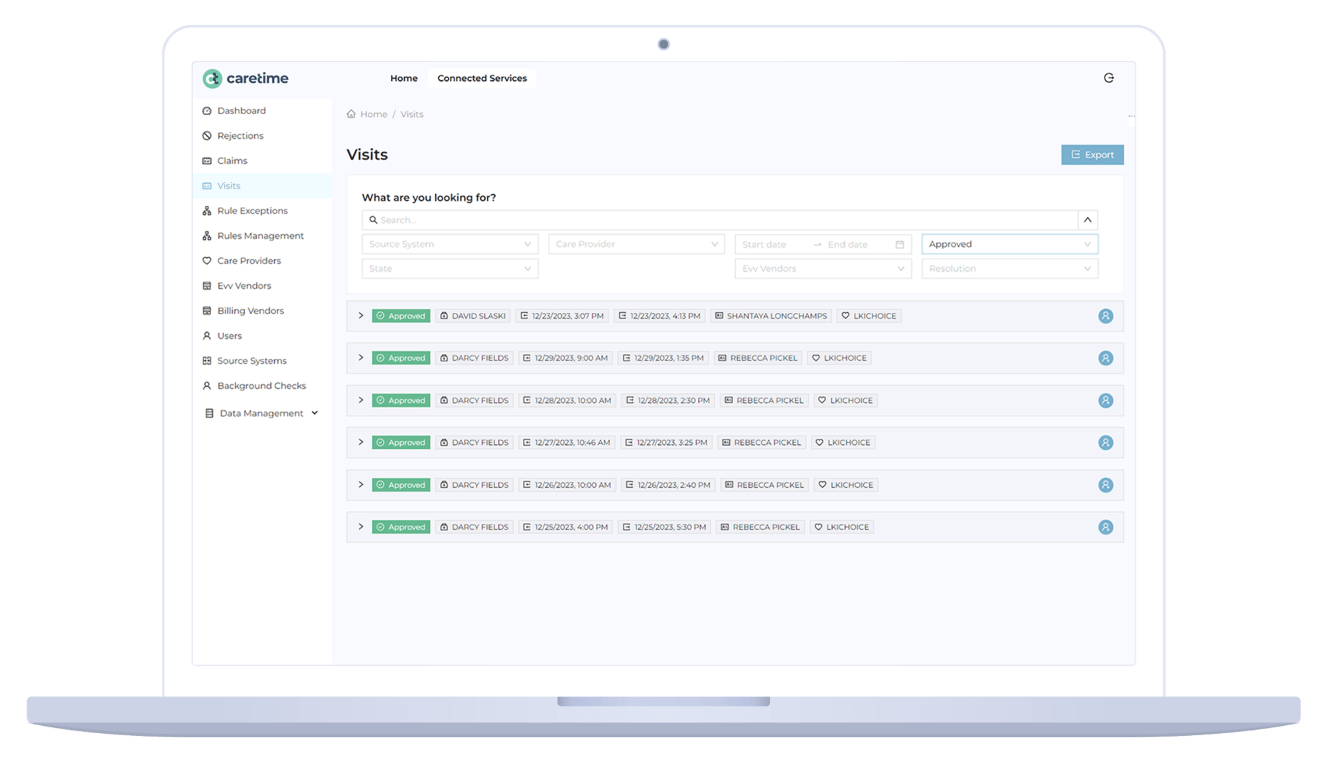Click the Users person icon
Screen dimensions: 1327x769
point(207,336)
